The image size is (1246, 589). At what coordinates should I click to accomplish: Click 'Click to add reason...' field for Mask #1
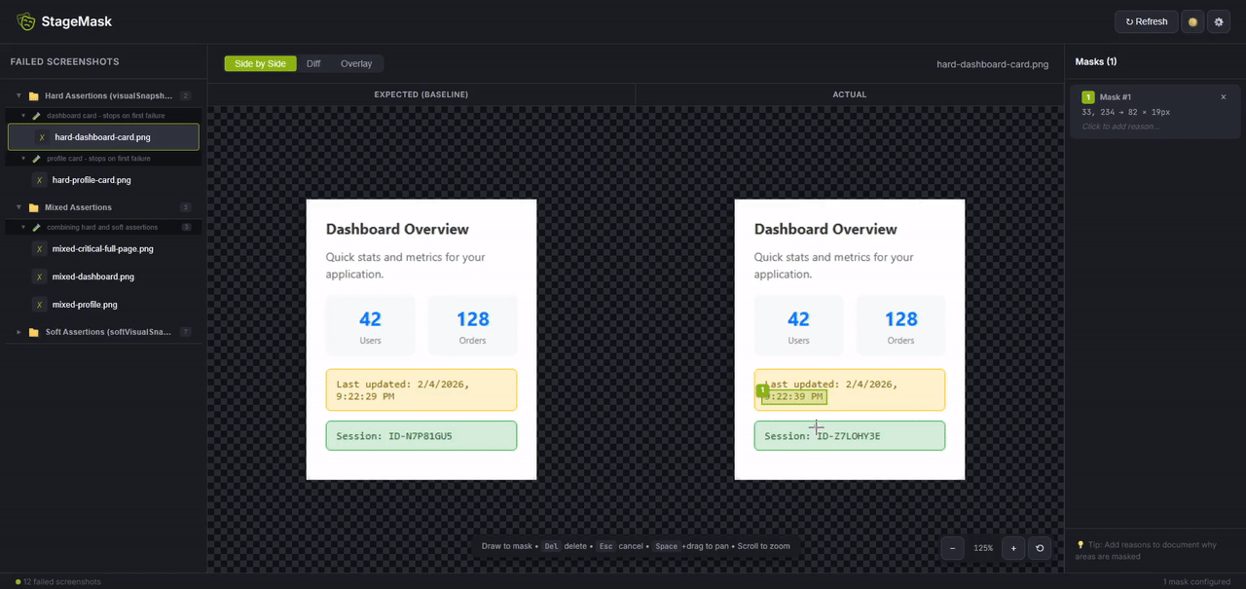click(1120, 127)
